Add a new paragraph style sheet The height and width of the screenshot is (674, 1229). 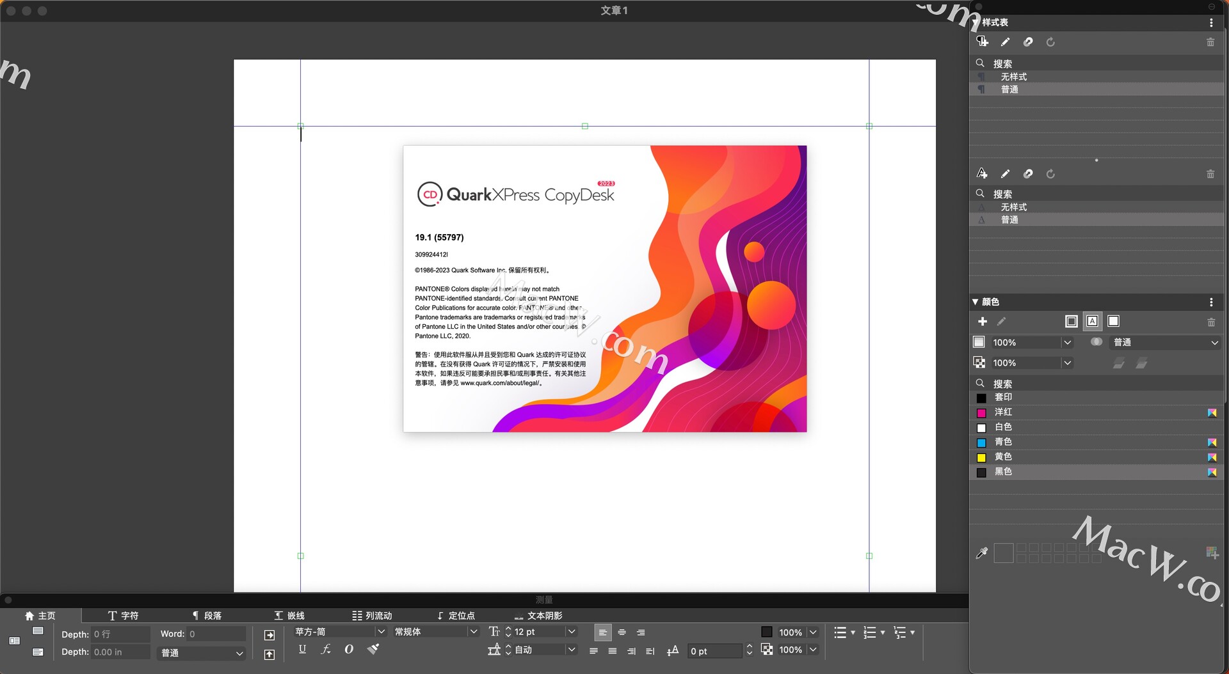pos(982,42)
